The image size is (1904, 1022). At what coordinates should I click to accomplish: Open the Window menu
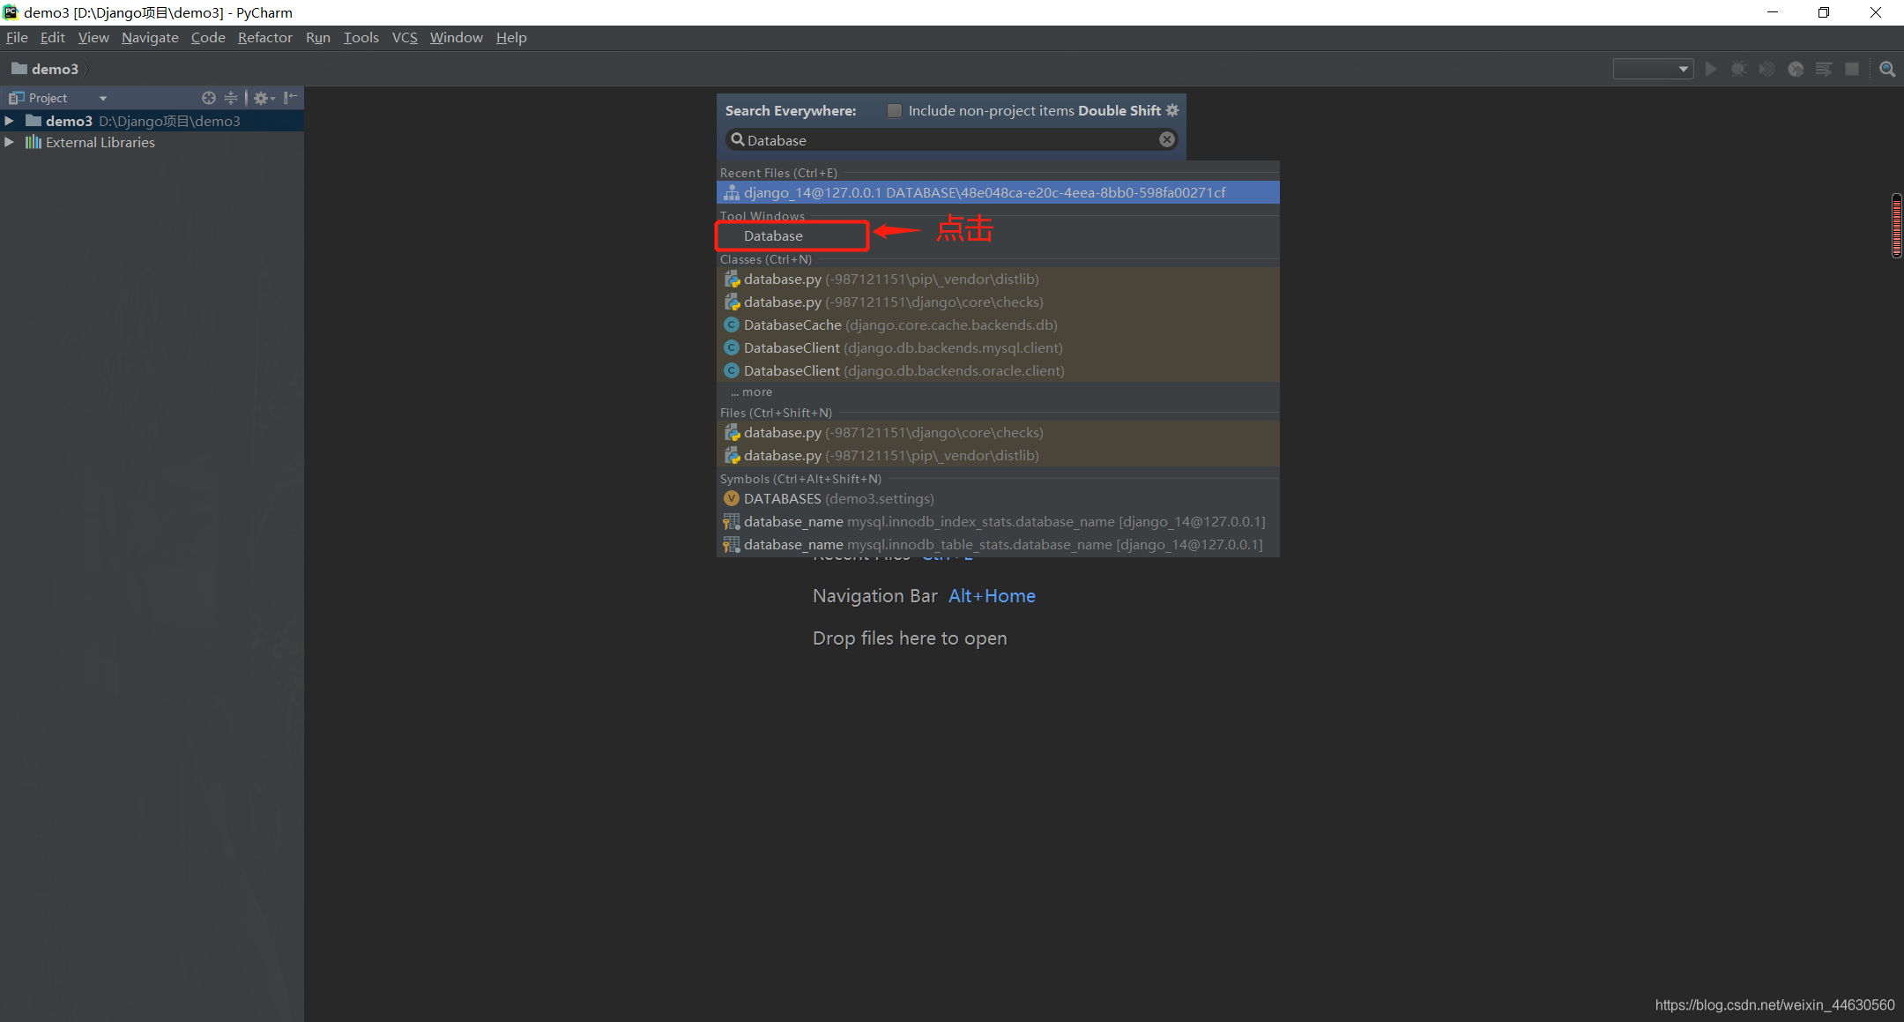click(x=456, y=37)
